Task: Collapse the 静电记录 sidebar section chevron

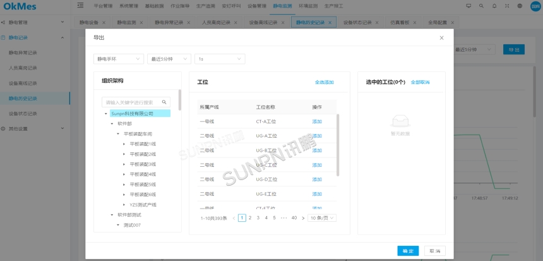Action: point(63,37)
